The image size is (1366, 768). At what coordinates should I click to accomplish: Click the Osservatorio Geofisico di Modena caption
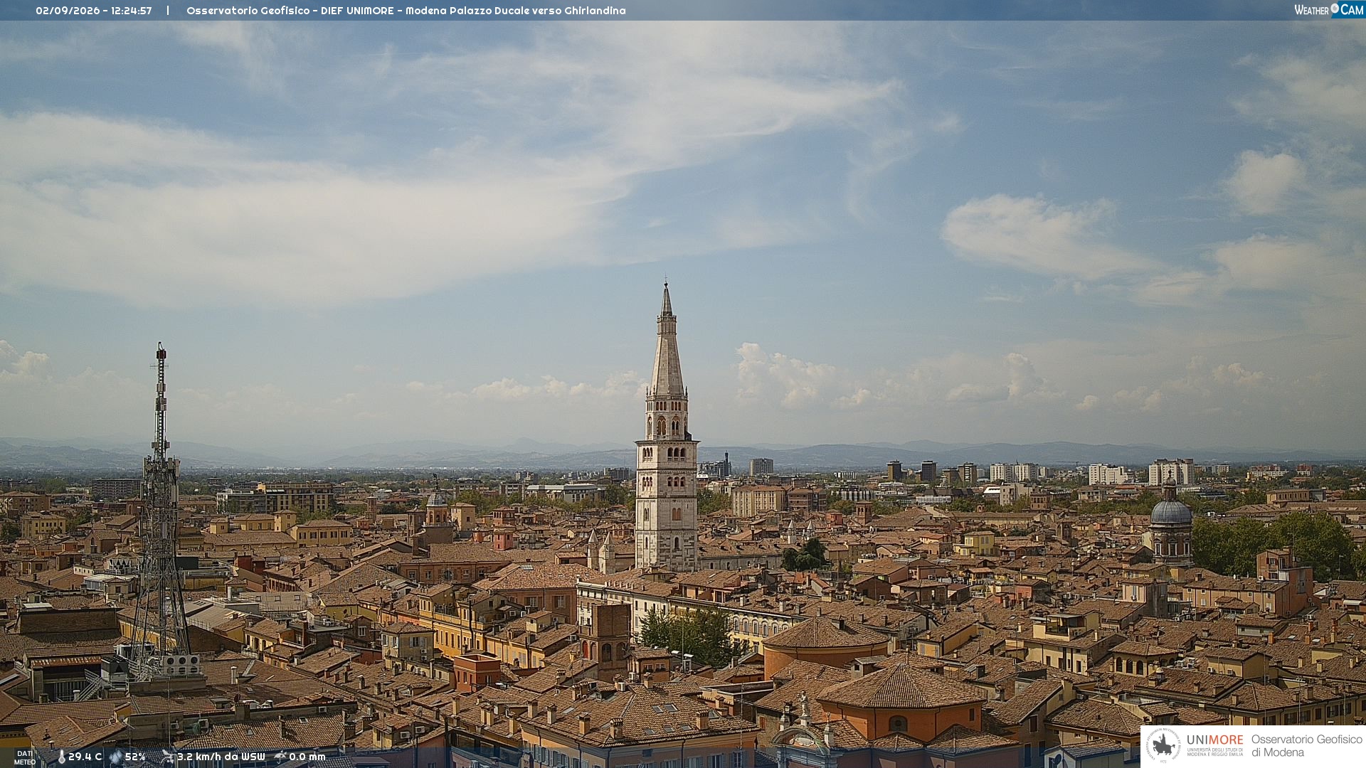pyautogui.click(x=1306, y=746)
